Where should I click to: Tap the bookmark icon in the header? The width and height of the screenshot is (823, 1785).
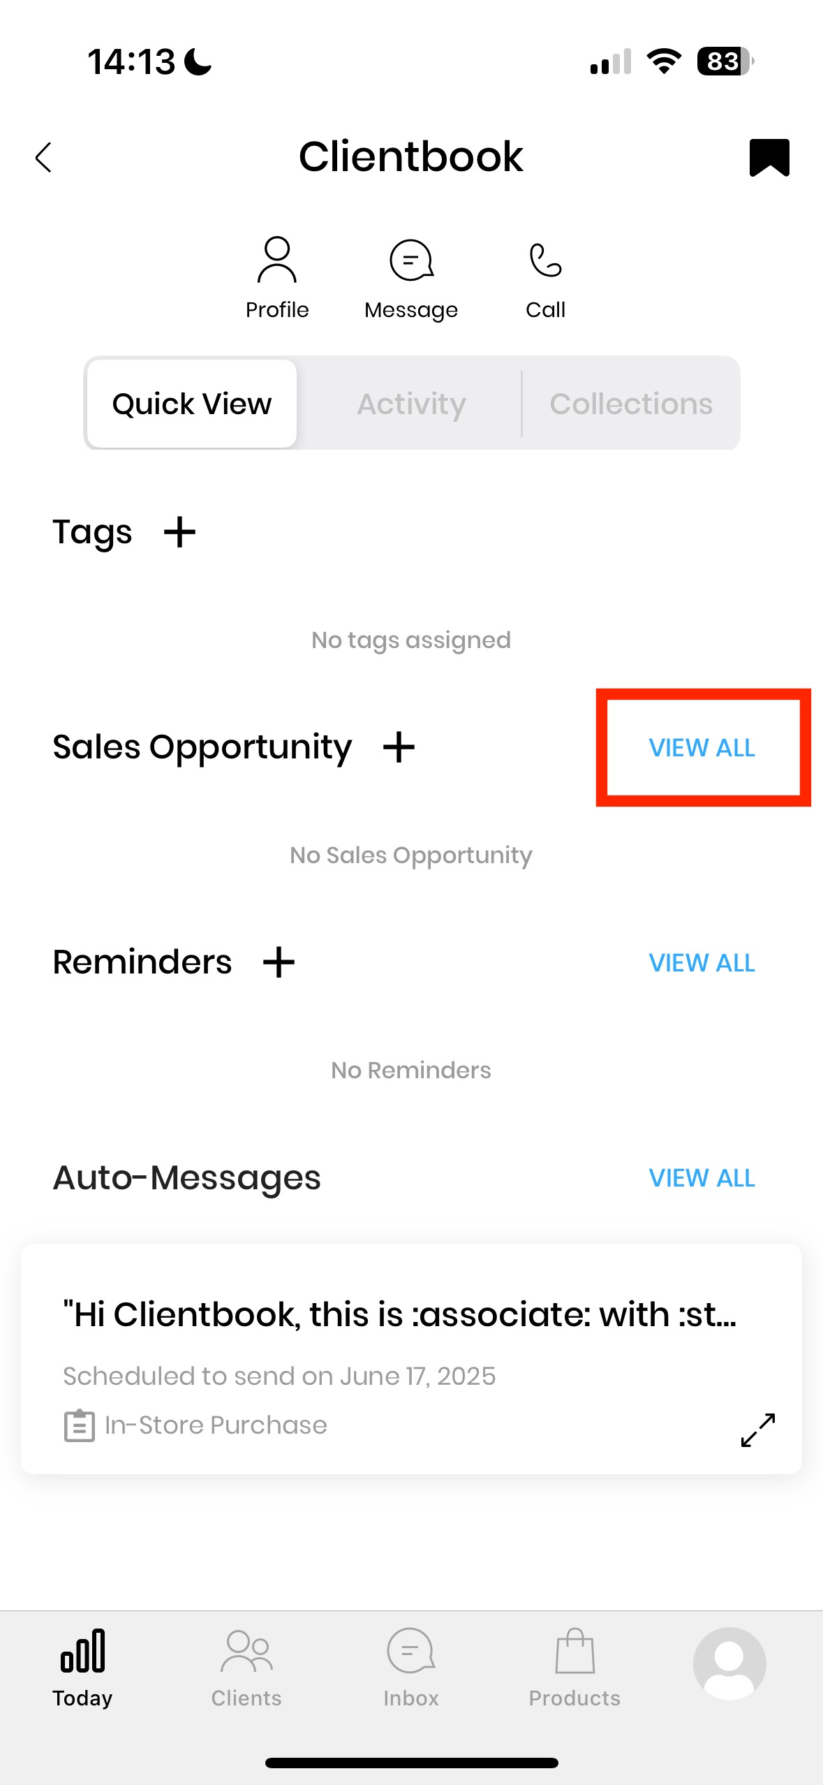click(769, 157)
